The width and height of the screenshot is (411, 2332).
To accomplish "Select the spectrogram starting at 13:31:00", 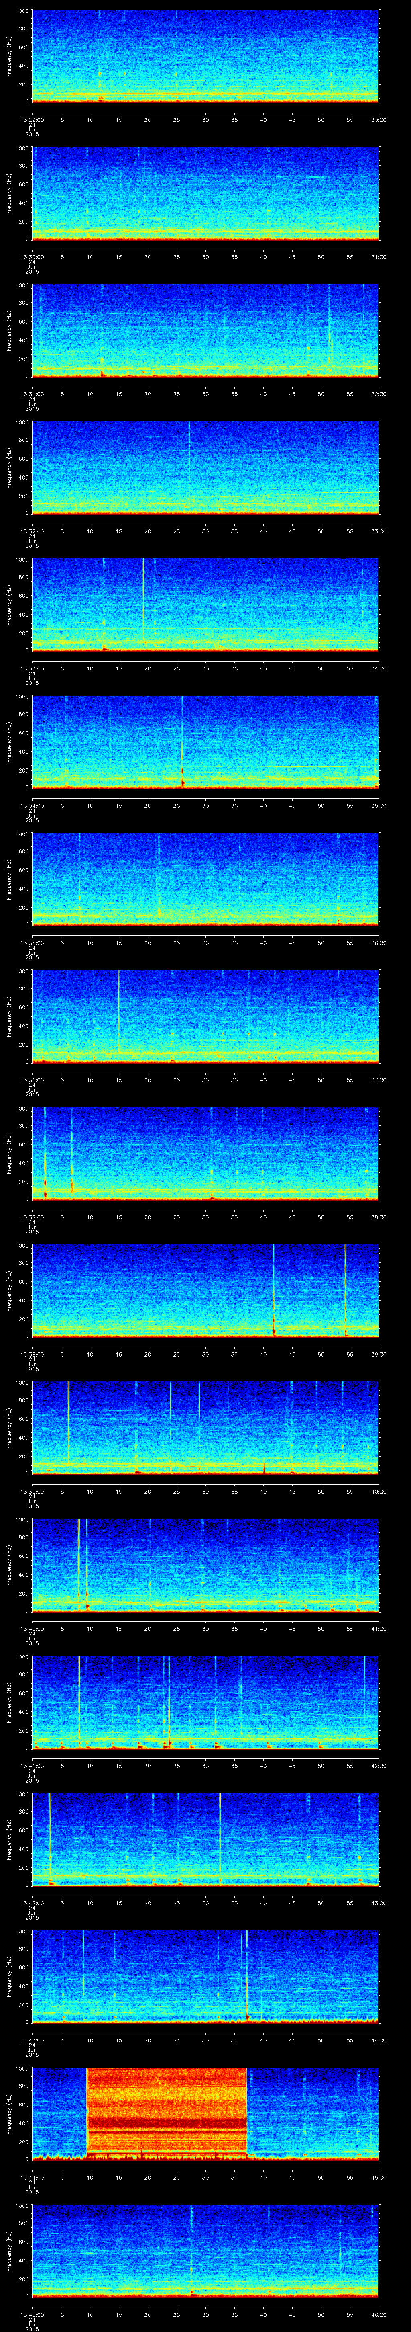I will click(206, 330).
